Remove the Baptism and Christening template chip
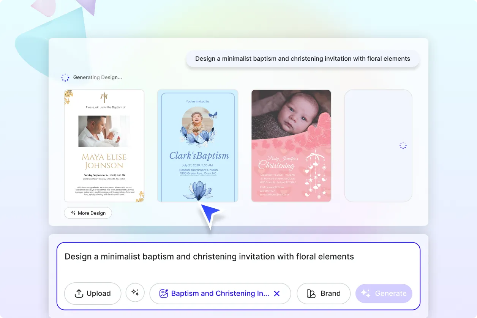 tap(277, 294)
